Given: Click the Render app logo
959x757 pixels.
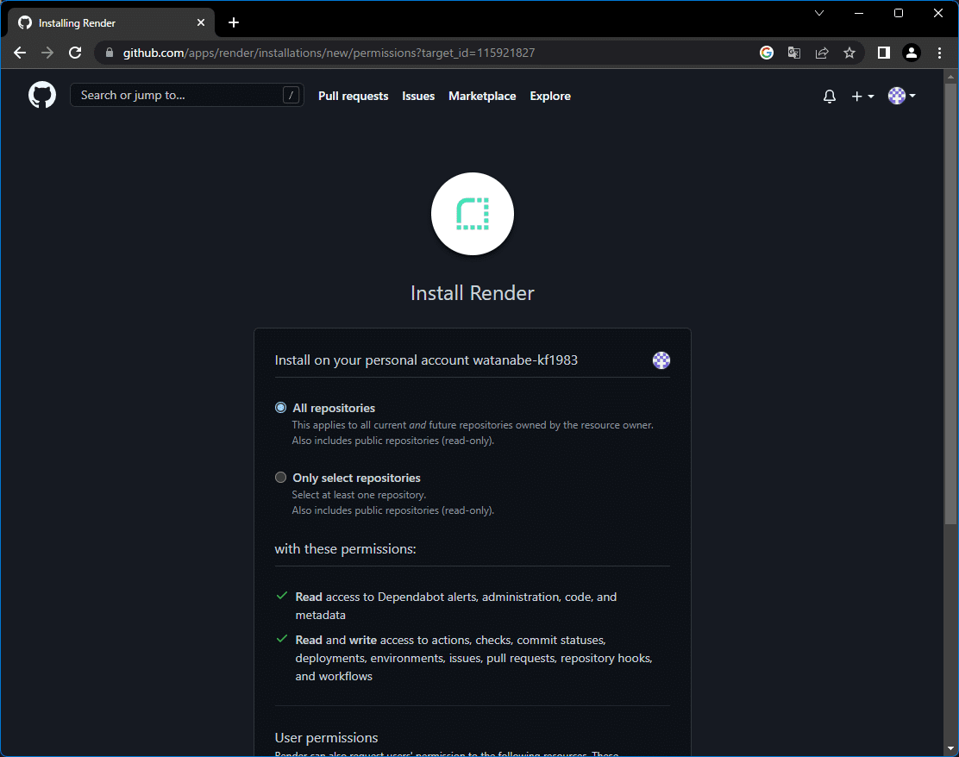Looking at the screenshot, I should (x=472, y=214).
